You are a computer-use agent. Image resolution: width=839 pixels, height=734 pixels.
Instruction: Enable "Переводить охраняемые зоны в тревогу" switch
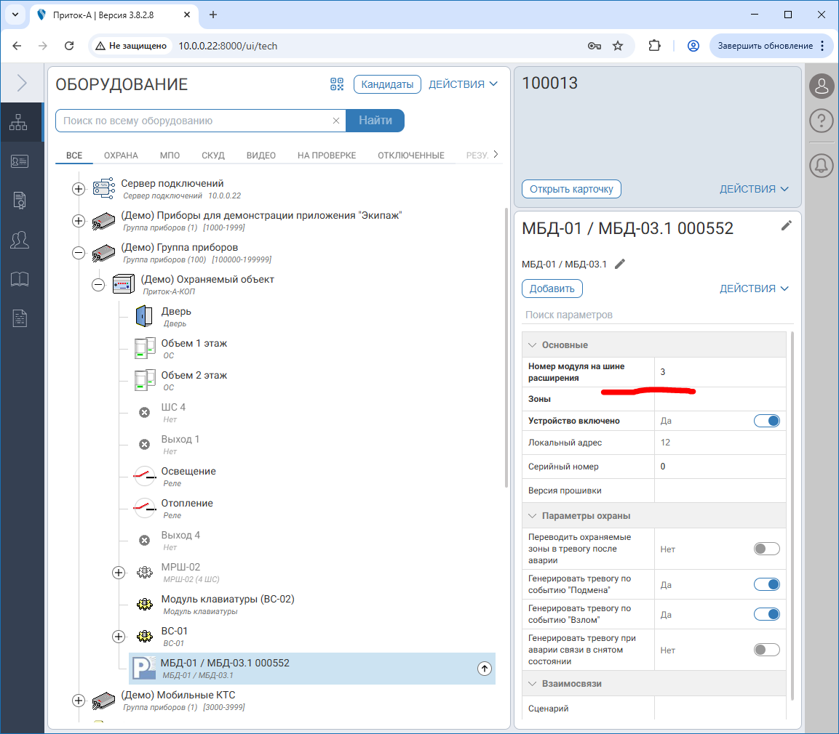767,549
